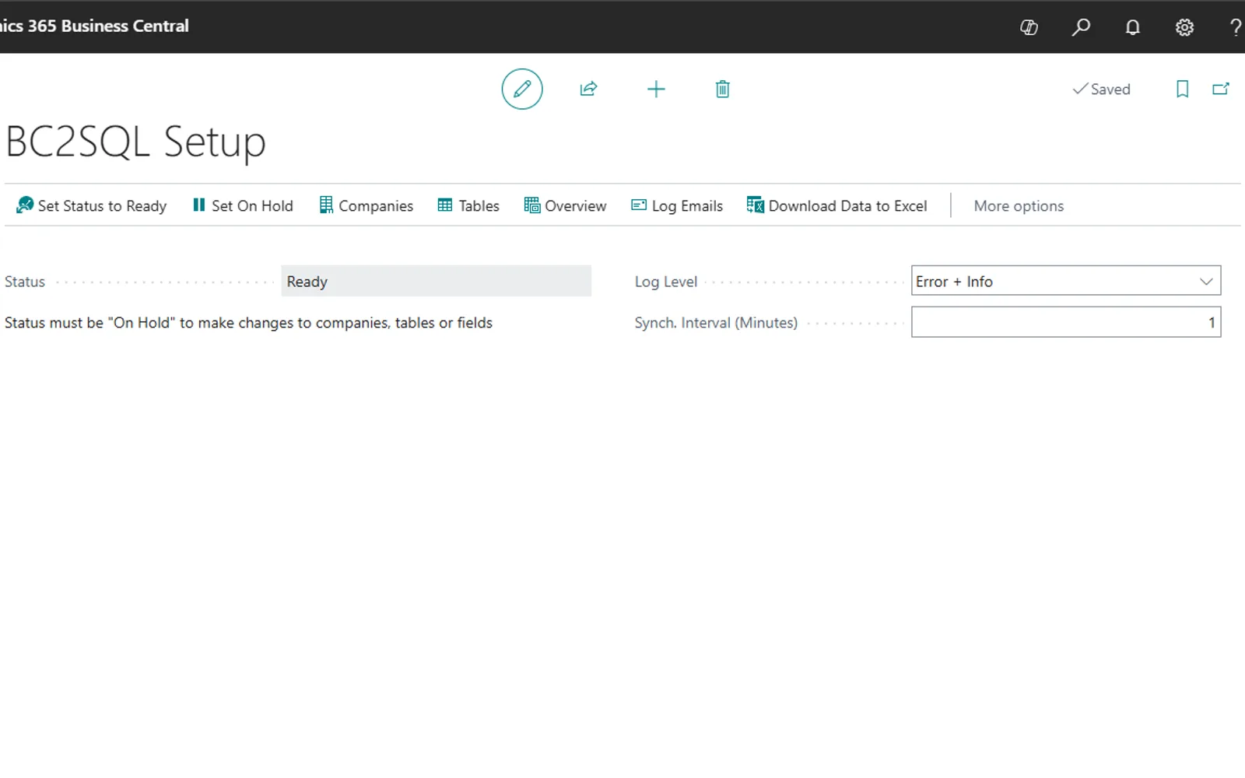
Task: Click the Synch. Interval (Minutes) label
Action: tap(716, 322)
